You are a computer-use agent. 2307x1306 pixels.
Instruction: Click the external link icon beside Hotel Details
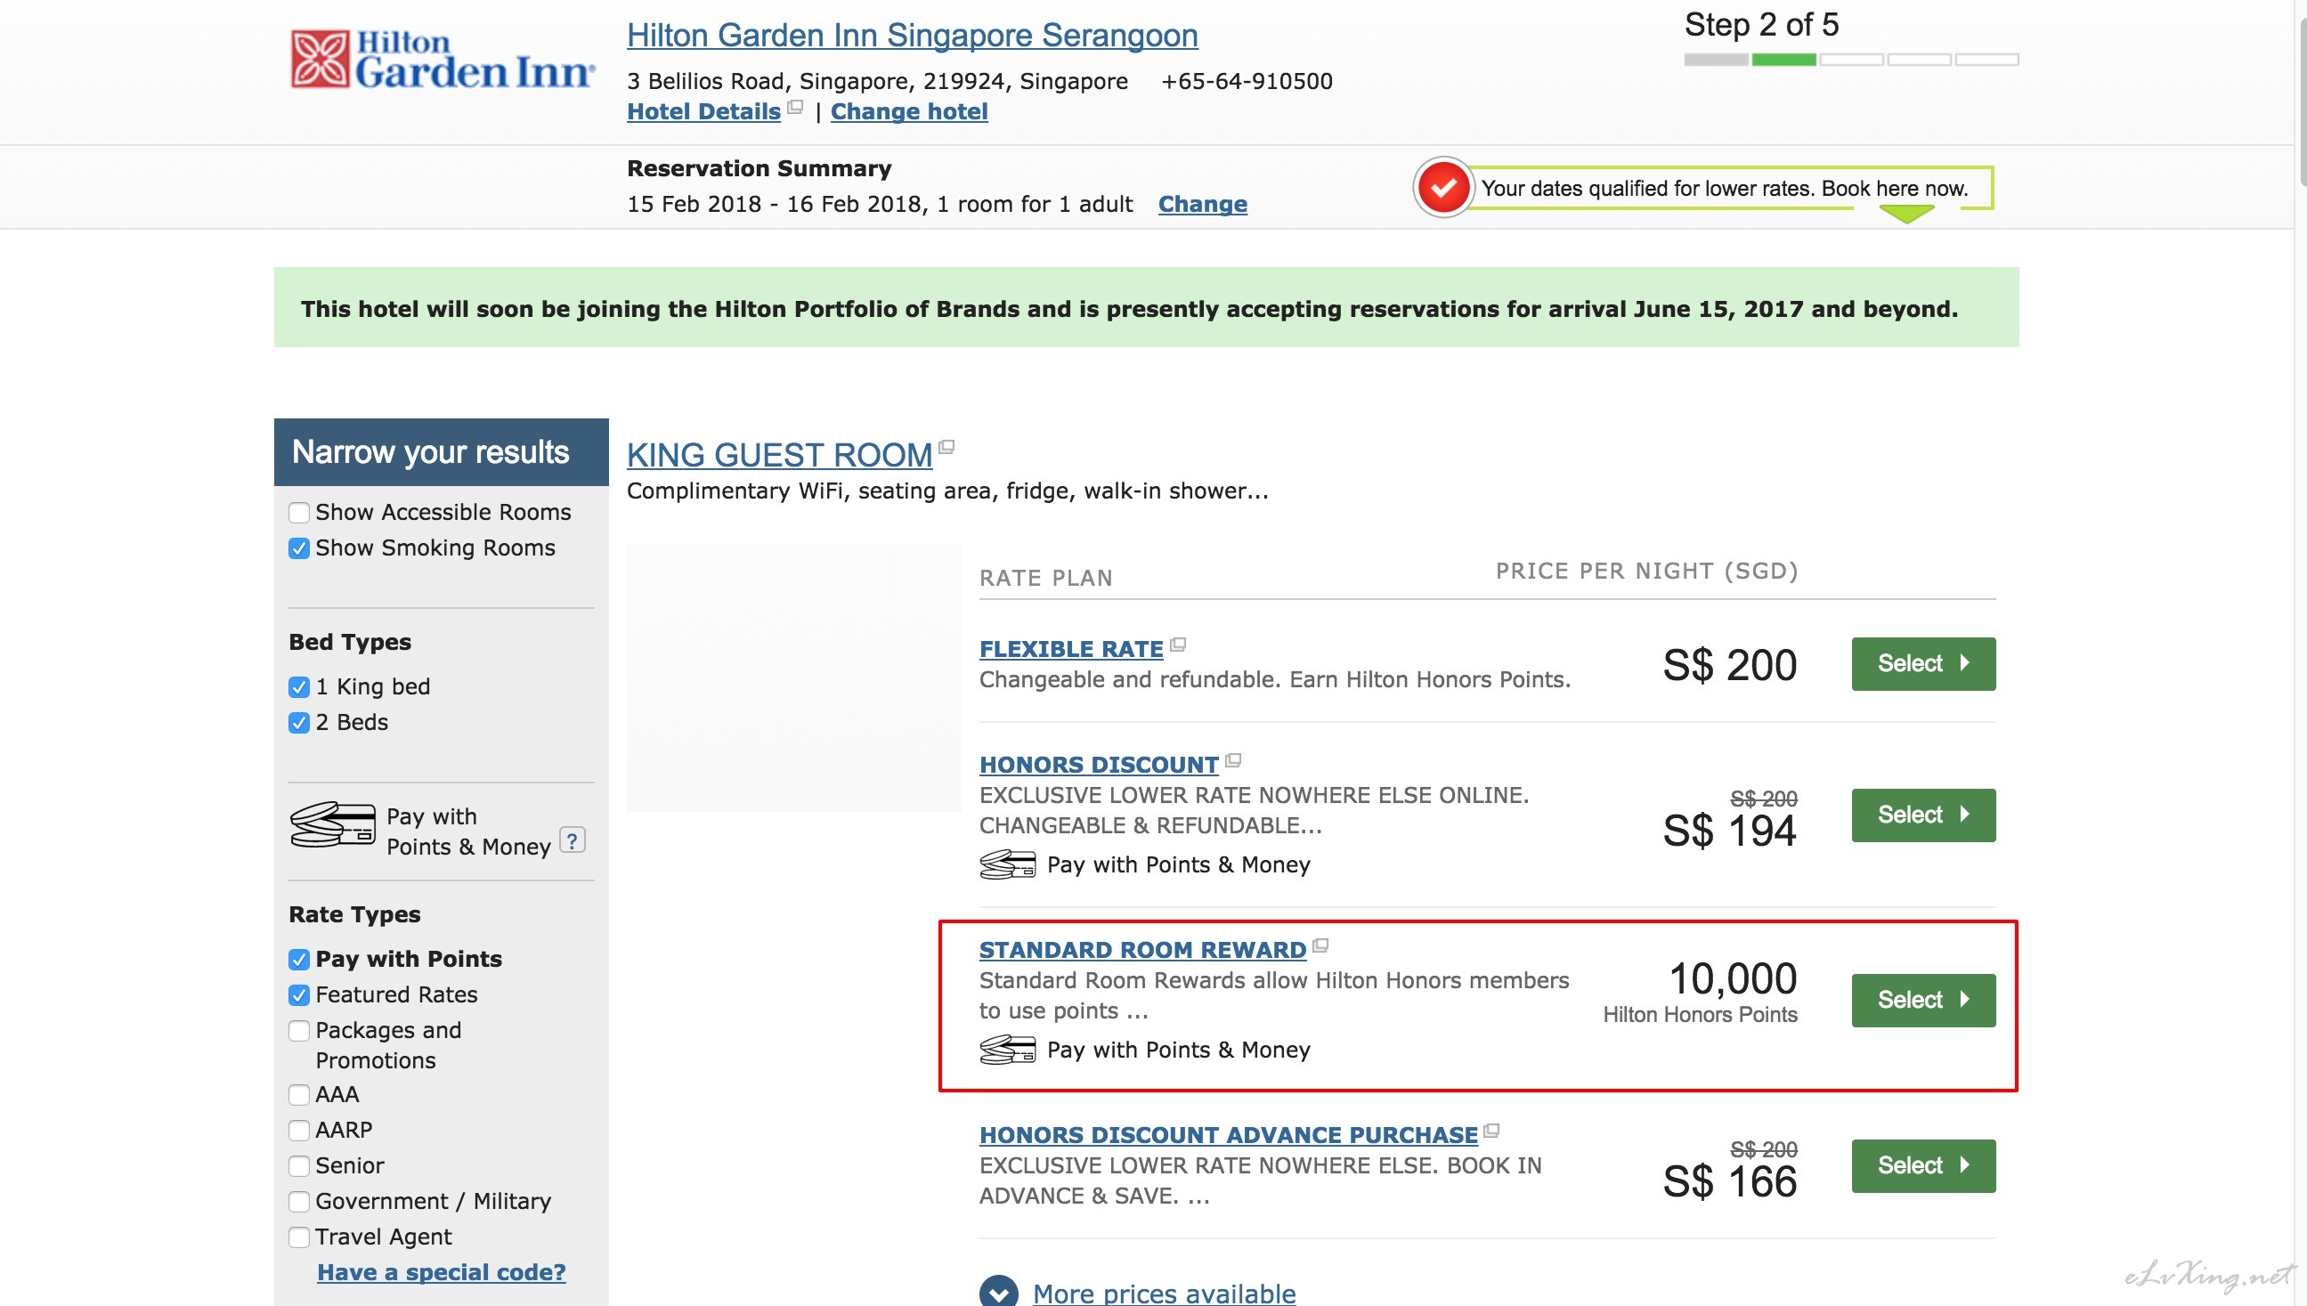tap(795, 108)
